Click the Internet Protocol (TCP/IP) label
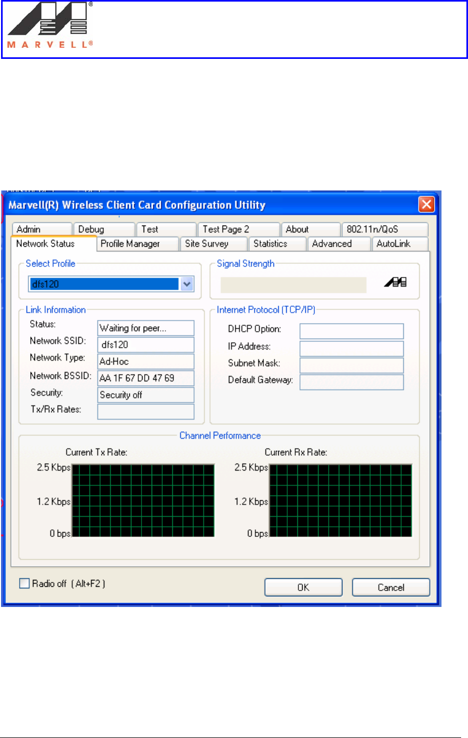The width and height of the screenshot is (468, 738). coord(266,310)
